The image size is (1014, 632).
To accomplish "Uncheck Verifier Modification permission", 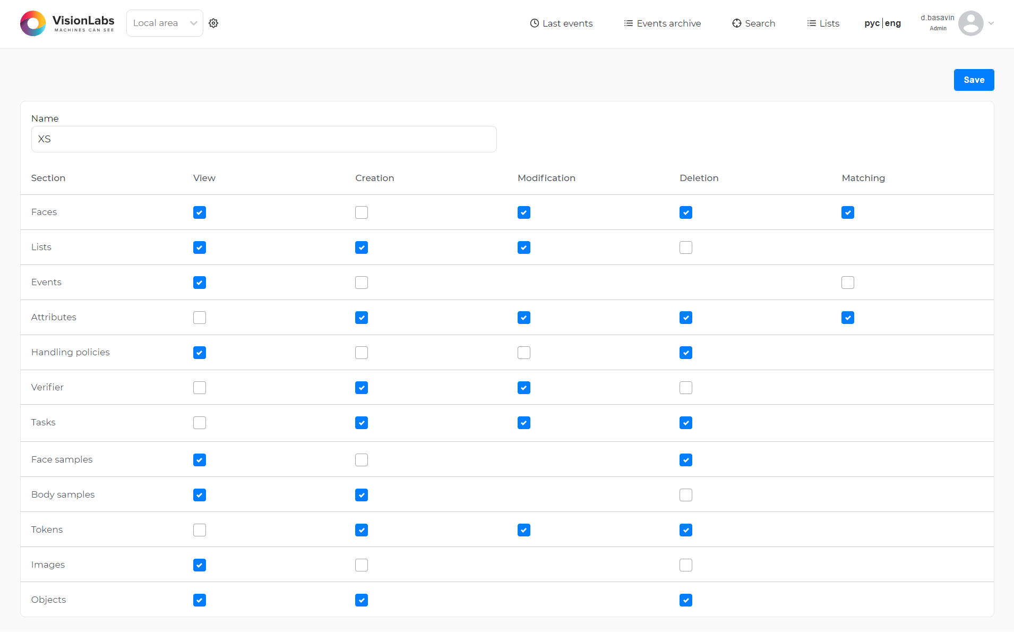I will click(x=524, y=388).
